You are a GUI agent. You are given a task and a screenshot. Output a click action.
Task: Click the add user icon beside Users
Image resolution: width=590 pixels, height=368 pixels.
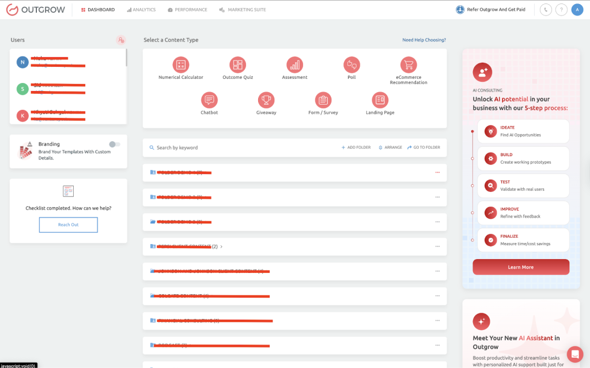pos(120,40)
